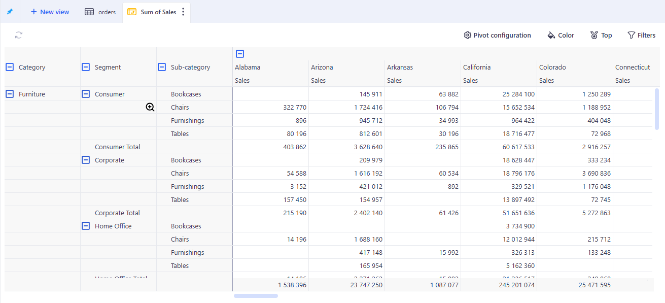Image resolution: width=665 pixels, height=303 pixels.
Task: Collapse the state columns group
Action: point(240,54)
